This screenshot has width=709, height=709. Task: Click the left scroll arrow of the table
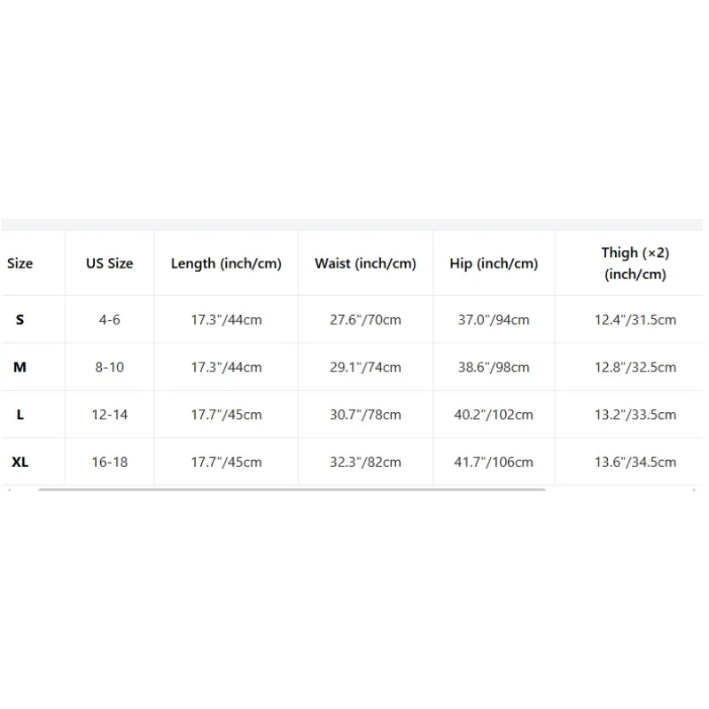coord(9,489)
